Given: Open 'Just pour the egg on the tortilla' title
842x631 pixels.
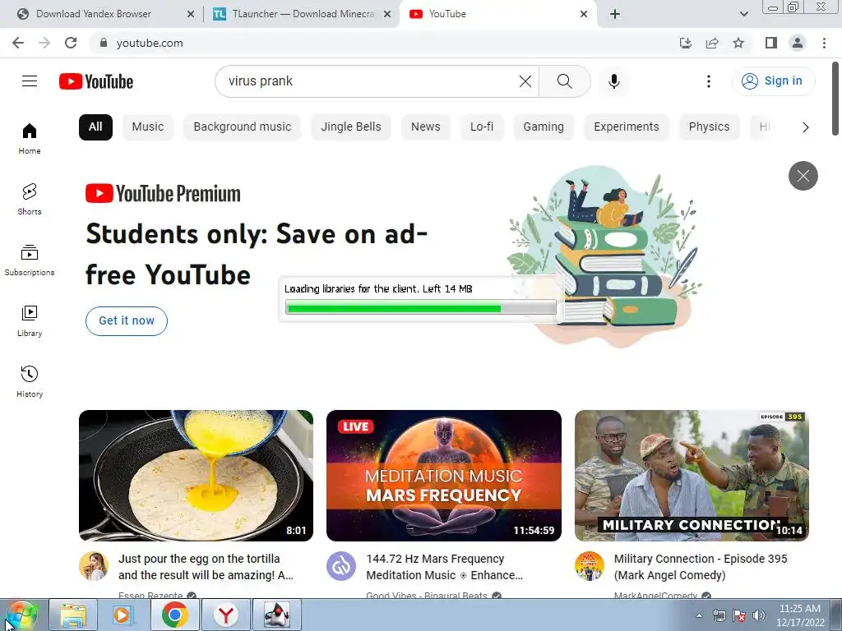Looking at the screenshot, I should pyautogui.click(x=206, y=567).
